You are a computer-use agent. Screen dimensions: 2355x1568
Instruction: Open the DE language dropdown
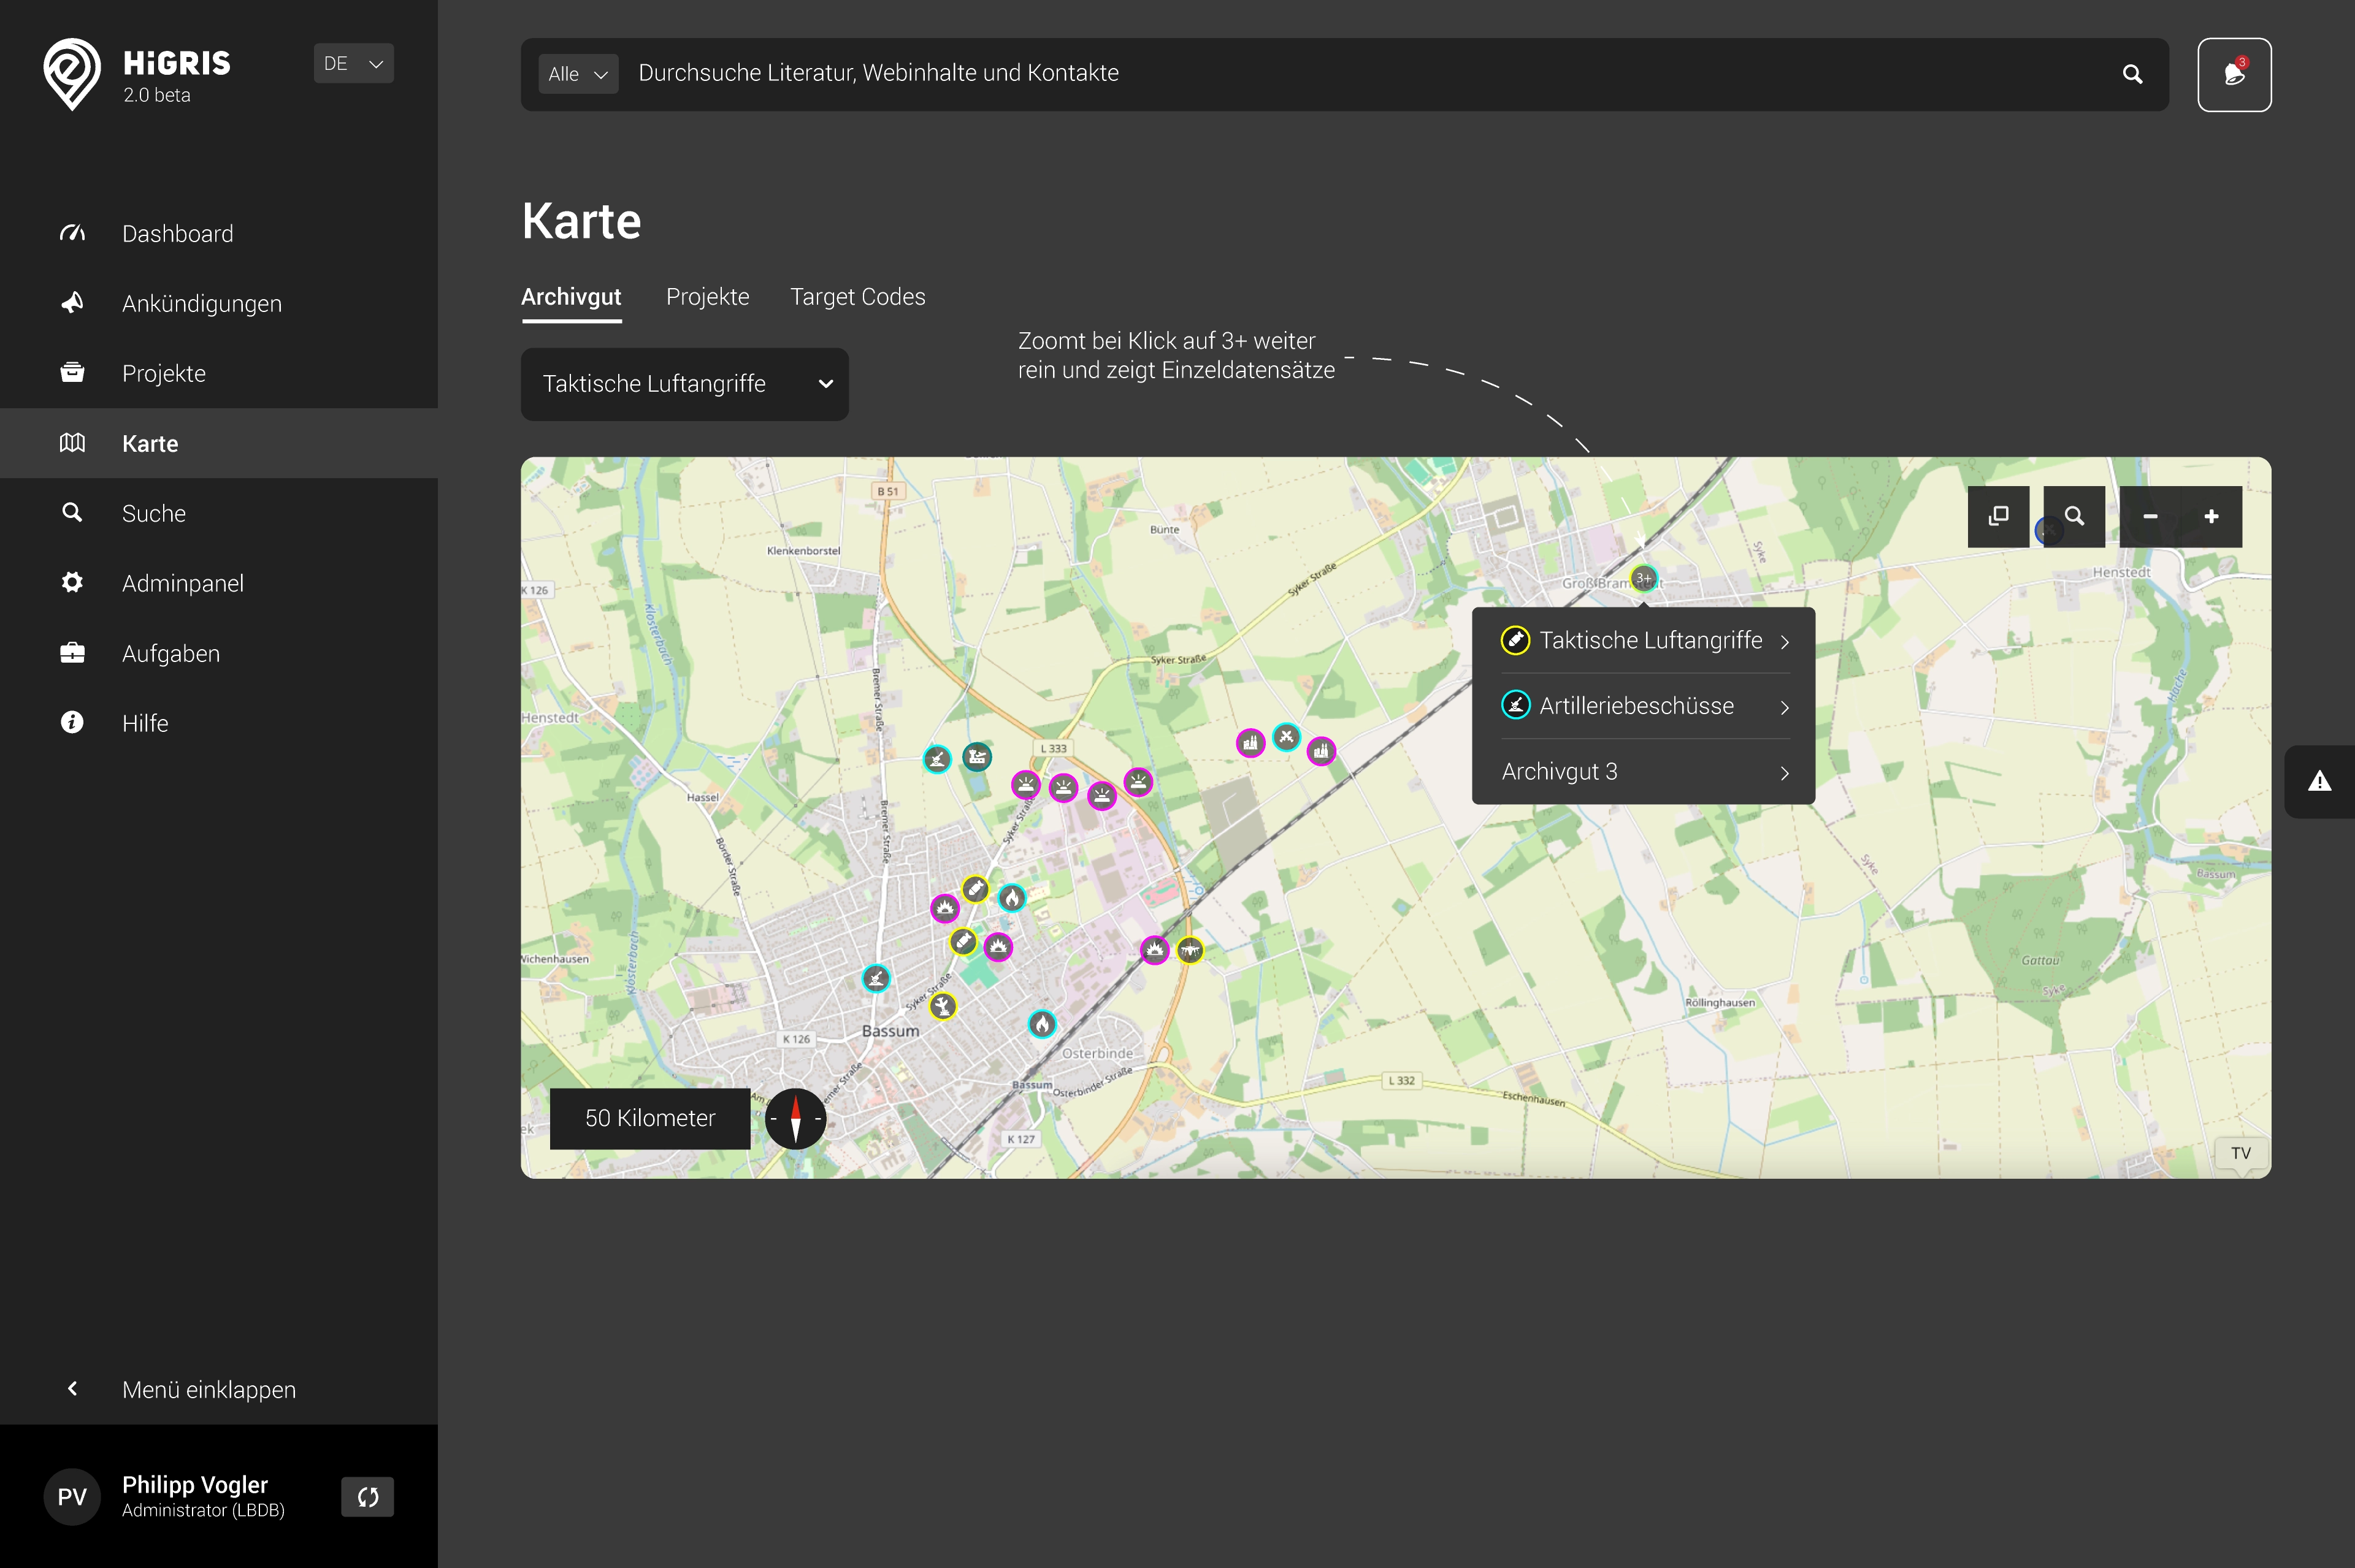(x=353, y=64)
